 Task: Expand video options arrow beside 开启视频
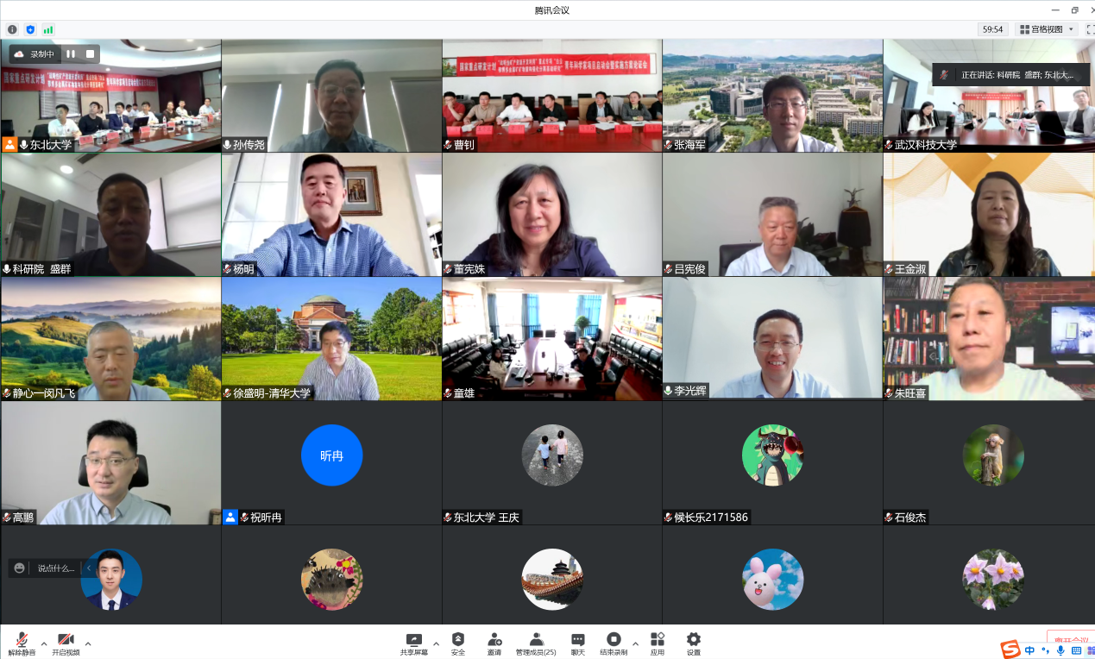[88, 643]
